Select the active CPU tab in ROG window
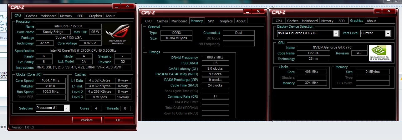The width and height of the screenshot is (402, 140). coord(18,15)
